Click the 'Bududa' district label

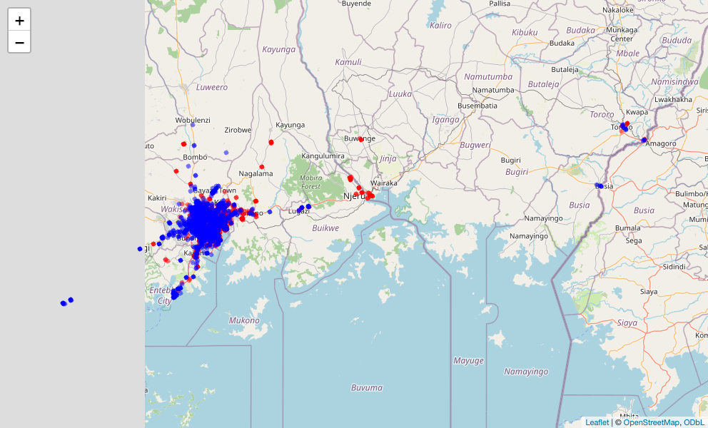coord(677,40)
